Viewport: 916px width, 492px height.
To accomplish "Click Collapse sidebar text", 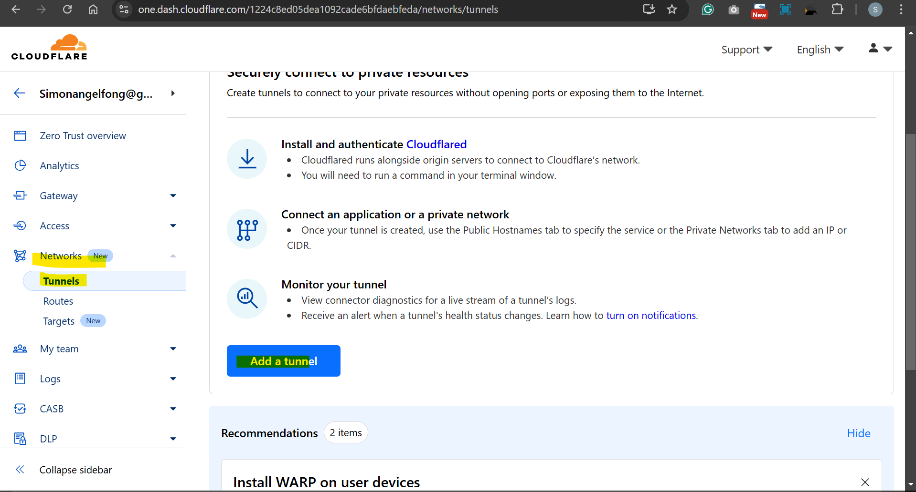I will (x=75, y=470).
